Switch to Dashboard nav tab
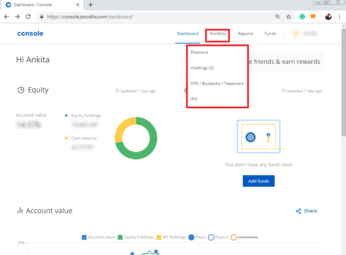 (x=188, y=34)
